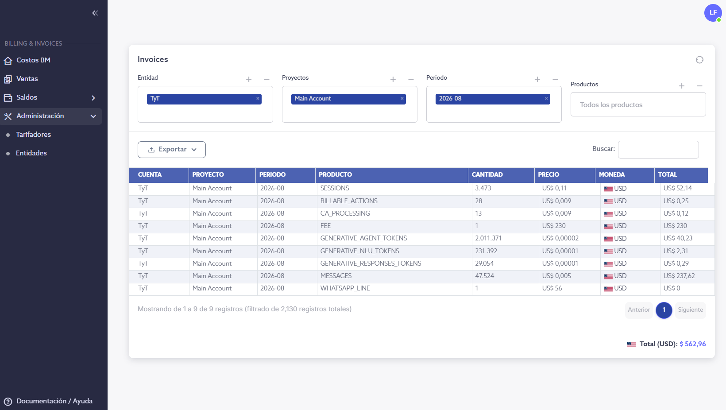Remove the 2026-08 period tag

(x=546, y=99)
